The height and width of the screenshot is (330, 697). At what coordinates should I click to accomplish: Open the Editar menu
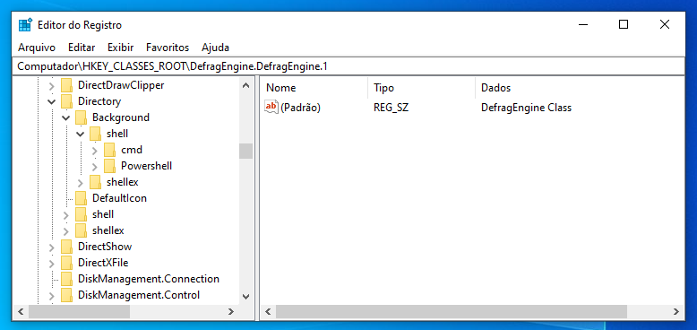point(82,48)
